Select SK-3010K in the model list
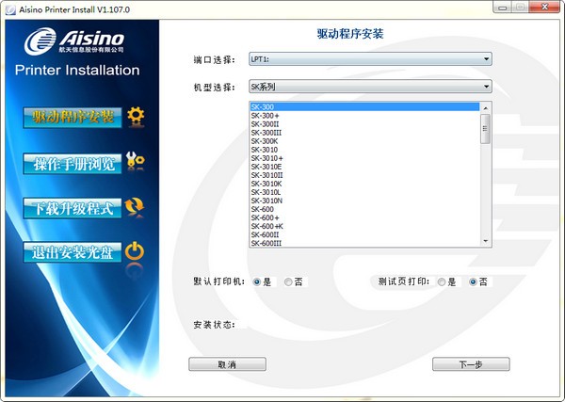Screen dimensions: 565x402 (364, 184)
